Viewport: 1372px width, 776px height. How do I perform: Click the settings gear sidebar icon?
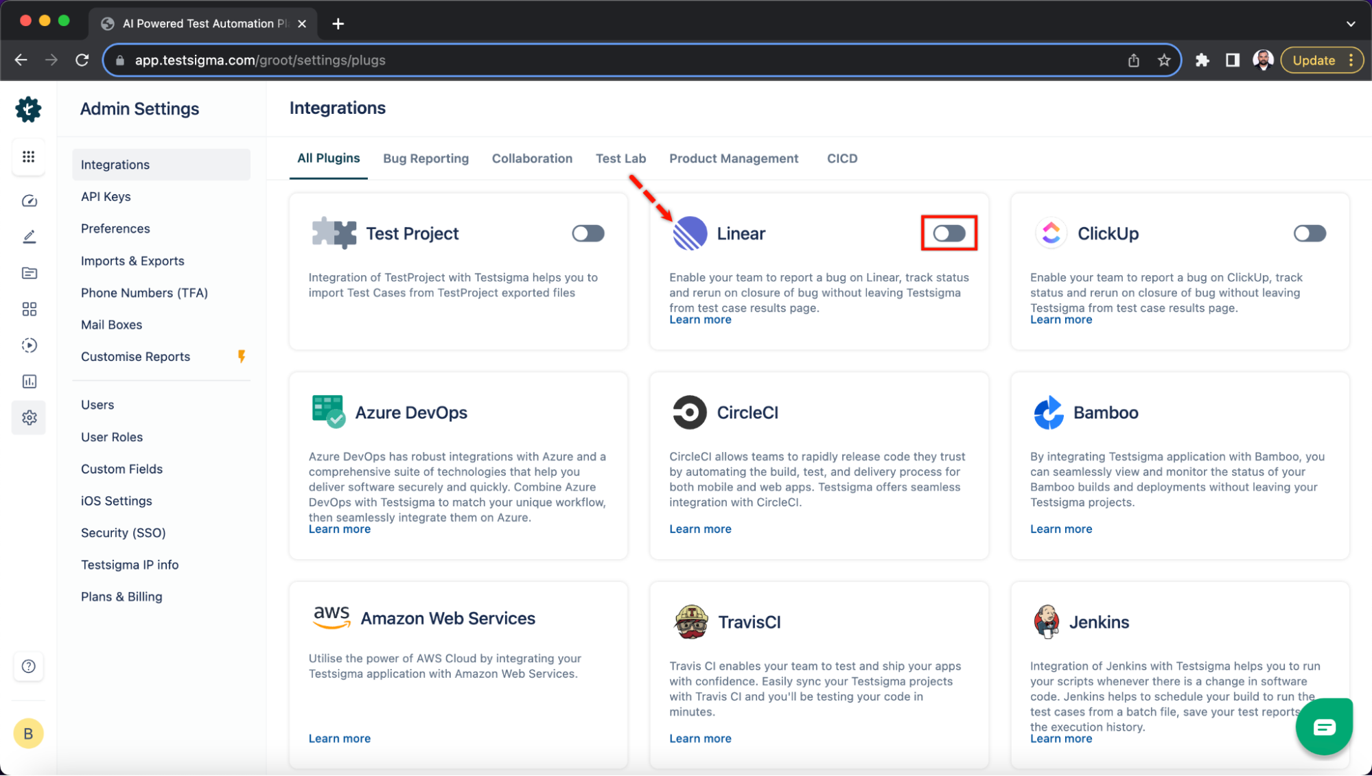29,418
